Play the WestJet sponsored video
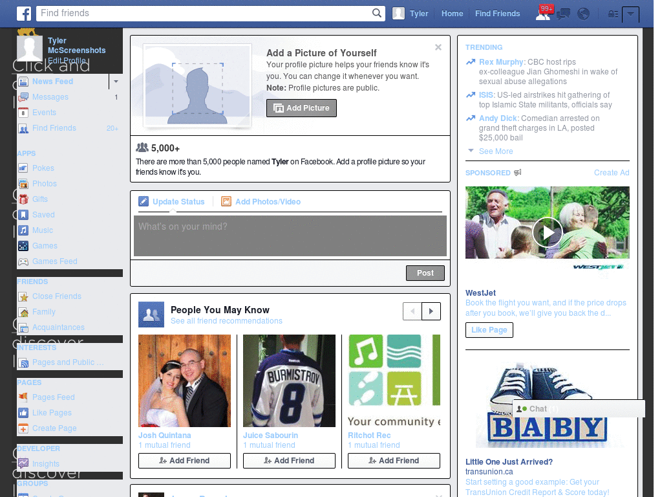This screenshot has height=497, width=662. 547,232
